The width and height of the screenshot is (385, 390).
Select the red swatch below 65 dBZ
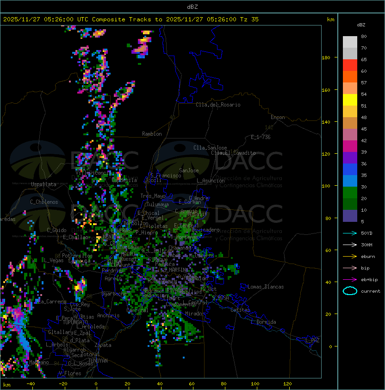point(350,65)
